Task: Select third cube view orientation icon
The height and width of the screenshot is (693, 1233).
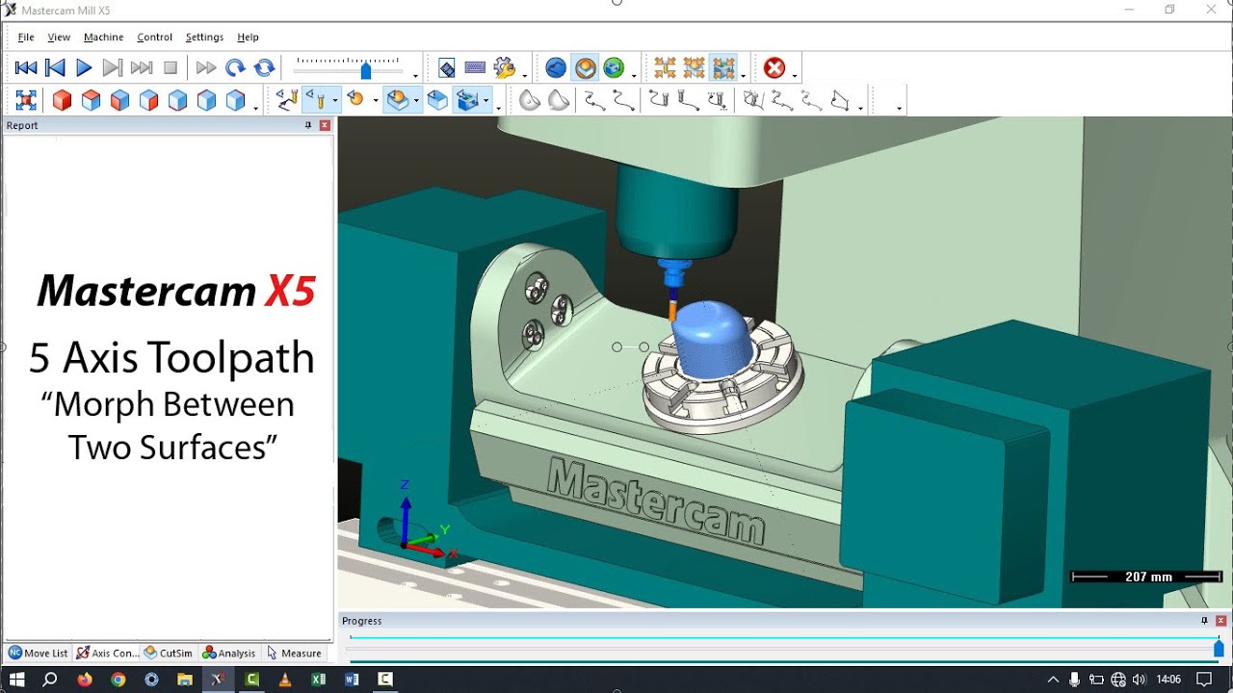Action: coord(119,100)
